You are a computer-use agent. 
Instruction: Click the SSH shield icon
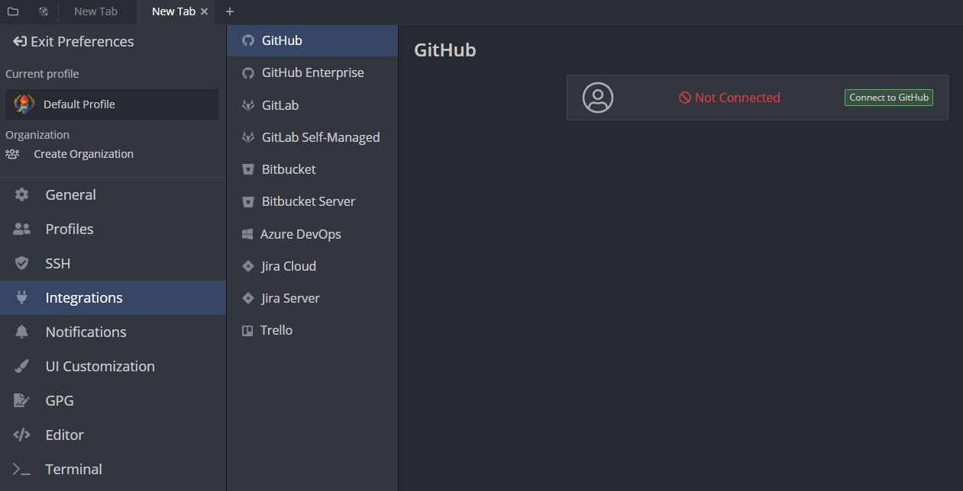tap(22, 263)
